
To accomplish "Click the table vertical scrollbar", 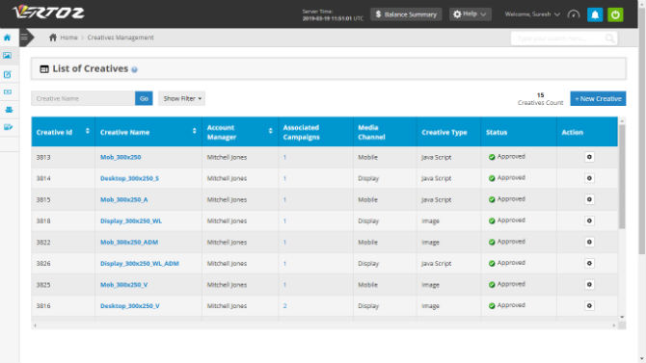I will 622,177.
